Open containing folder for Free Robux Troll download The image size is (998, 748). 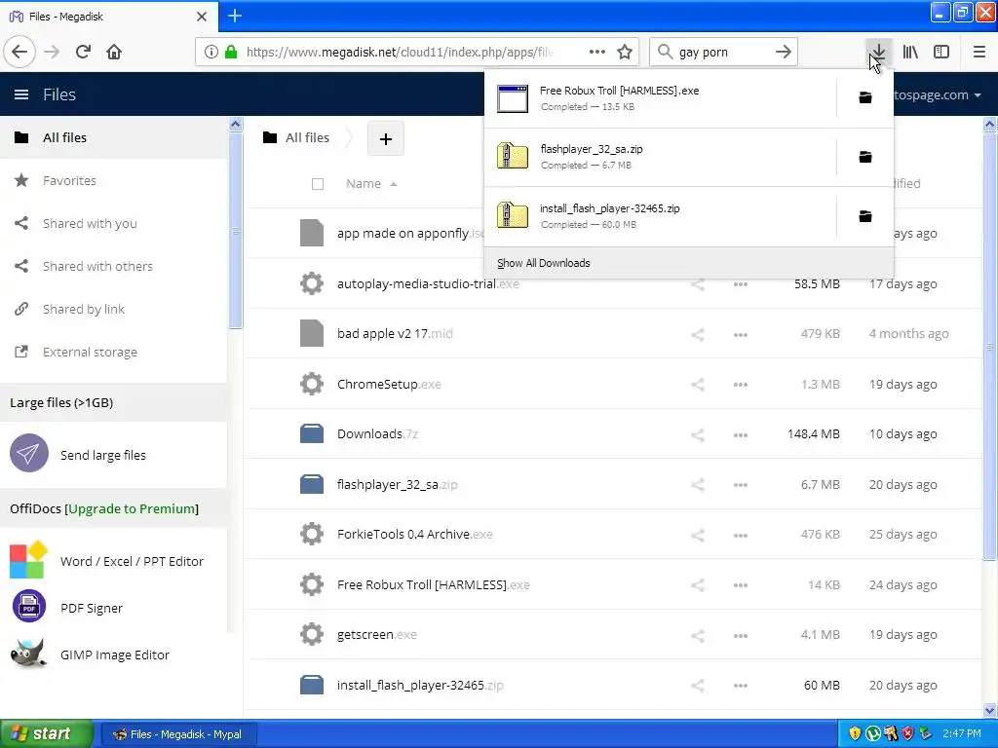pos(865,97)
